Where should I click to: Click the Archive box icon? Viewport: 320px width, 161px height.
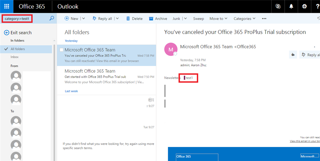click(x=151, y=18)
